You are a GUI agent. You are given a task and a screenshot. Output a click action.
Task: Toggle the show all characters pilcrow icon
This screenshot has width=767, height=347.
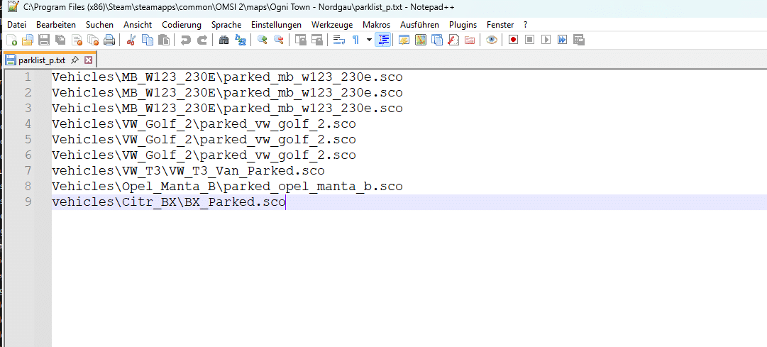click(x=355, y=40)
